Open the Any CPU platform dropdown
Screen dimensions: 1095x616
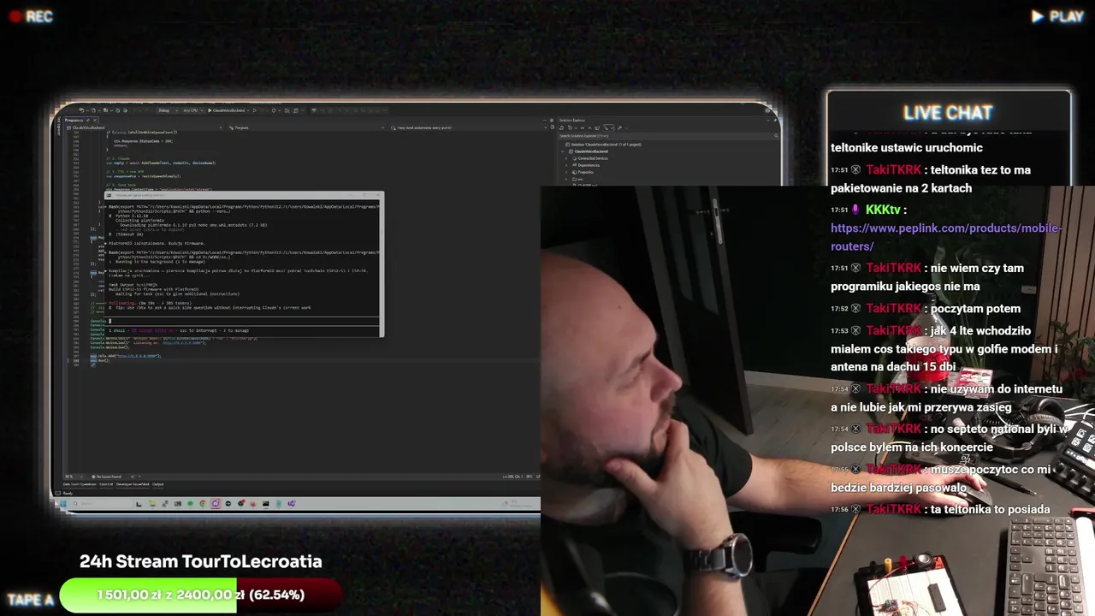coord(193,110)
